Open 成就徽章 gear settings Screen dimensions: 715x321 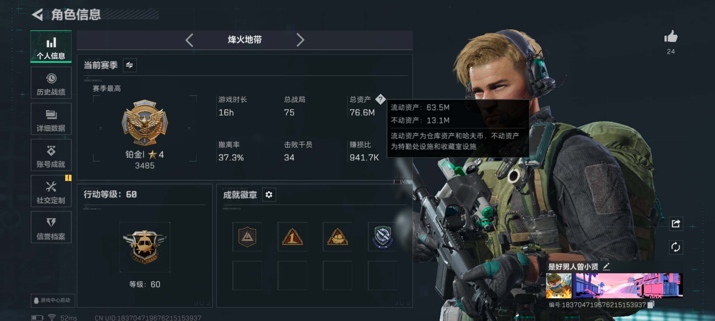pyautogui.click(x=269, y=195)
